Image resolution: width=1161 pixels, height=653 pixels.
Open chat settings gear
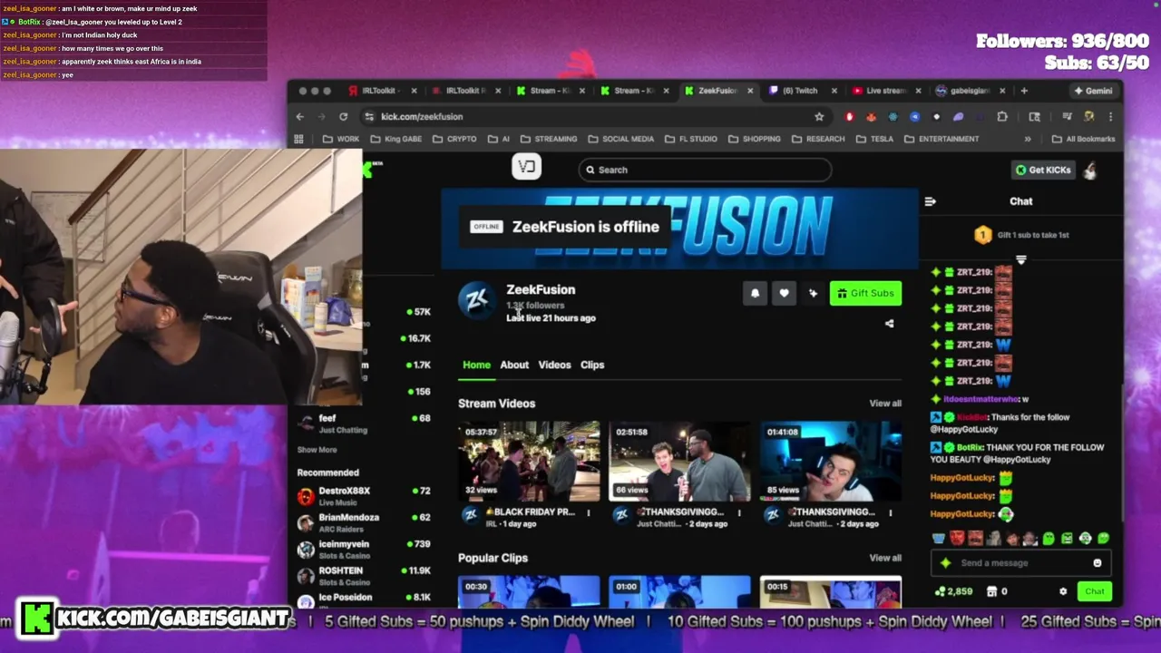click(x=1063, y=591)
